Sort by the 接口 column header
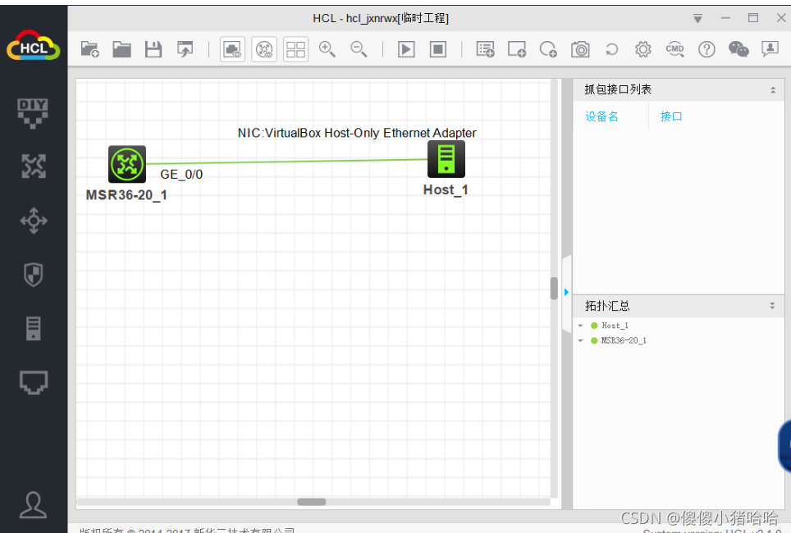The width and height of the screenshot is (791, 533). tap(671, 116)
